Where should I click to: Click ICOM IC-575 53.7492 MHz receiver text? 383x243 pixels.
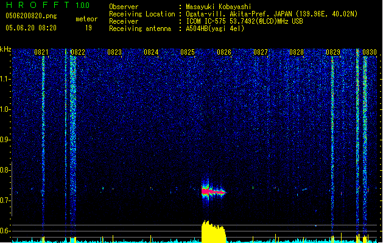244,21
